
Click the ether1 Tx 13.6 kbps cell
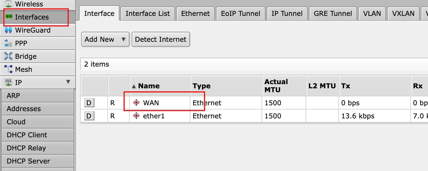click(358, 116)
